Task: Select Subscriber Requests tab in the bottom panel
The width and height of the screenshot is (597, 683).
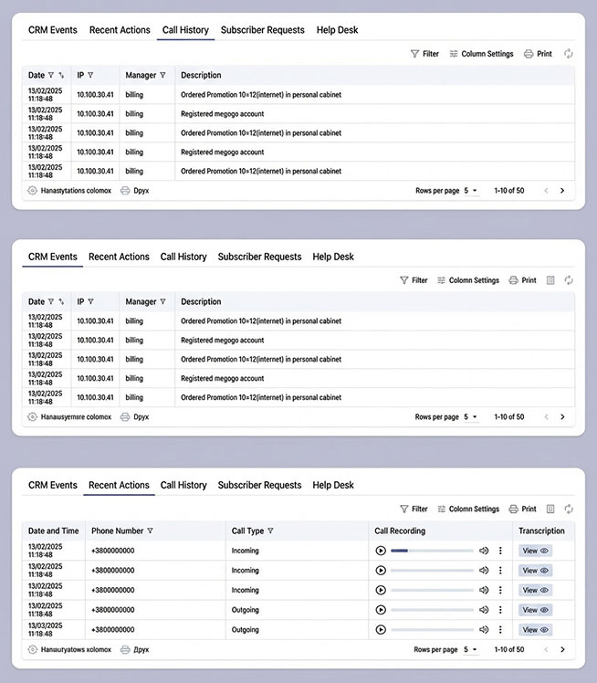Action: (259, 485)
